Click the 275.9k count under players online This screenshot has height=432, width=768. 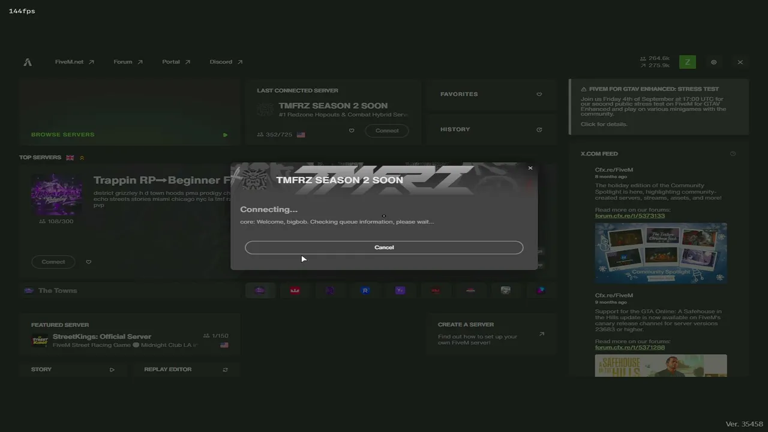pyautogui.click(x=655, y=65)
